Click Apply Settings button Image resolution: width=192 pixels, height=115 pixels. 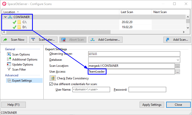click(x=152, y=104)
